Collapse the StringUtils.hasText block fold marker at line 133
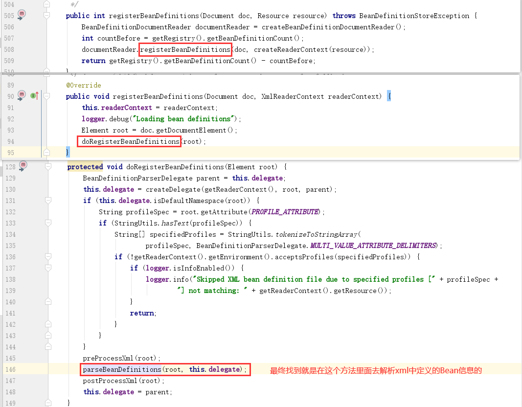522x407 pixels. (x=47, y=223)
